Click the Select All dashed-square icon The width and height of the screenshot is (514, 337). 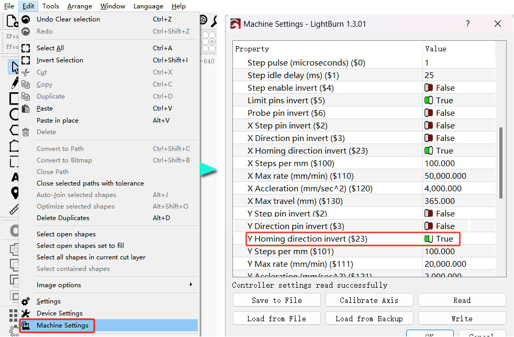[26, 48]
